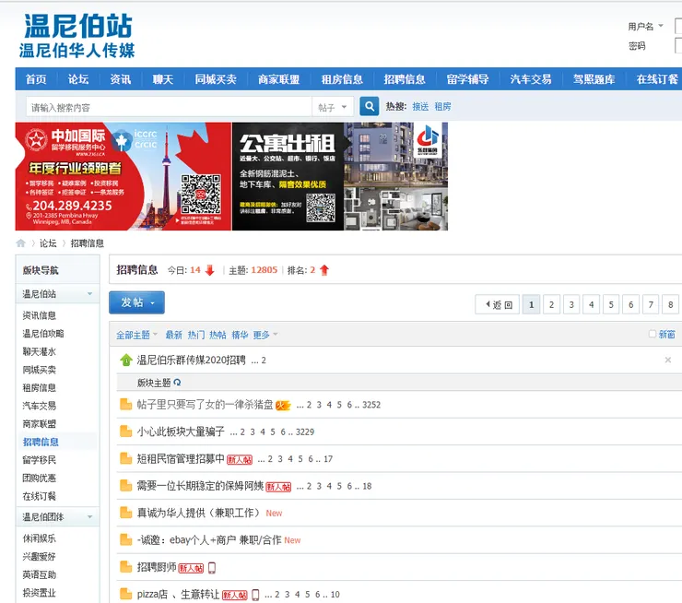Open 商家联盟 in the main navigation
The image size is (682, 603).
[279, 79]
